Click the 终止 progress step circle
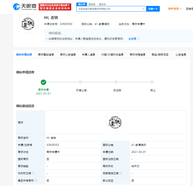Screen dimensions: 193x186 click(x=152, y=82)
